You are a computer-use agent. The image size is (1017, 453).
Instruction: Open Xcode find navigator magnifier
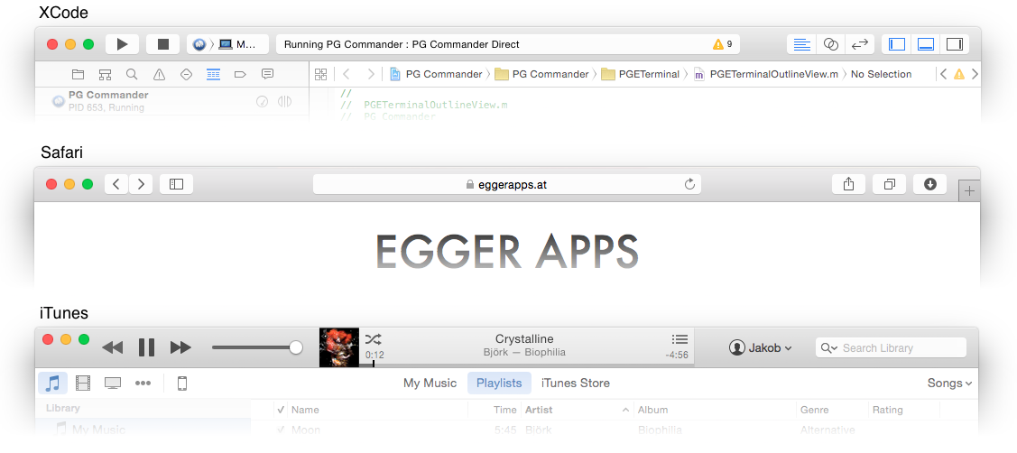click(x=132, y=74)
